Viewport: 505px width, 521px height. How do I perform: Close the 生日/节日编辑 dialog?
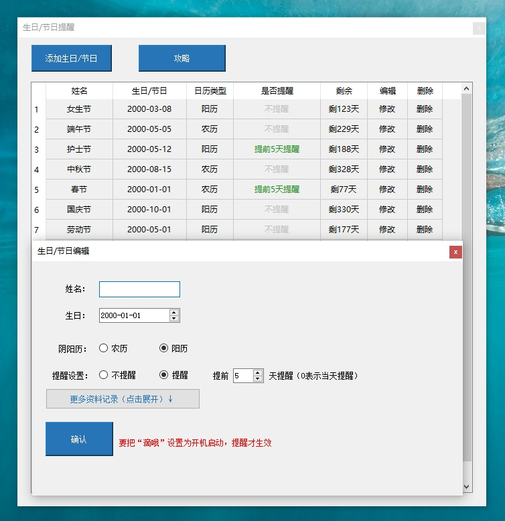(x=455, y=252)
